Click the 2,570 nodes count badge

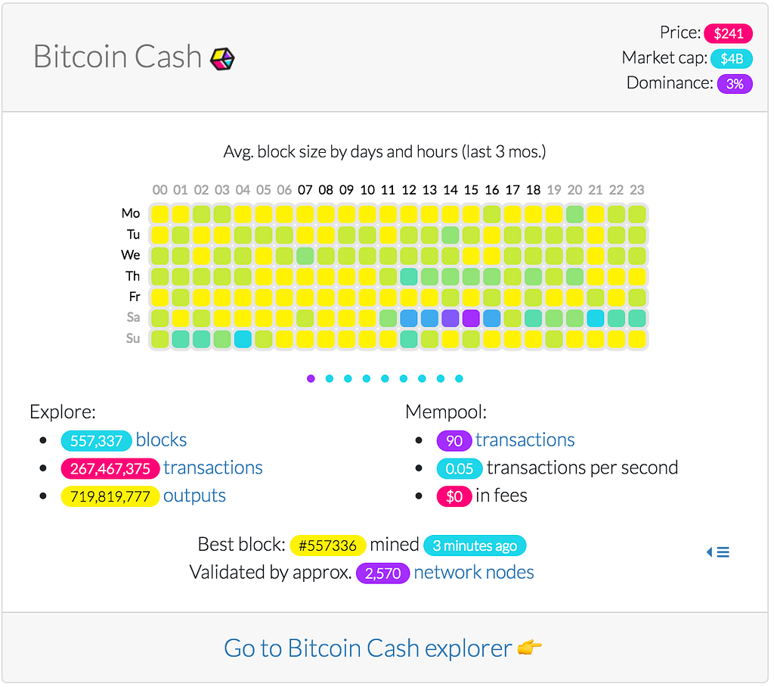click(382, 574)
